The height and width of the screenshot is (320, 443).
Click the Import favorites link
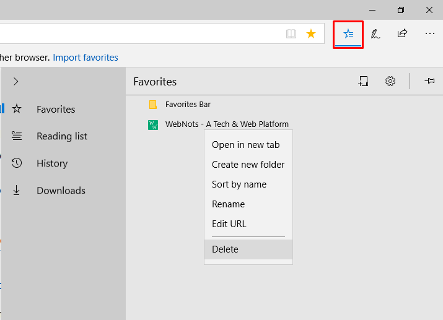click(x=86, y=58)
